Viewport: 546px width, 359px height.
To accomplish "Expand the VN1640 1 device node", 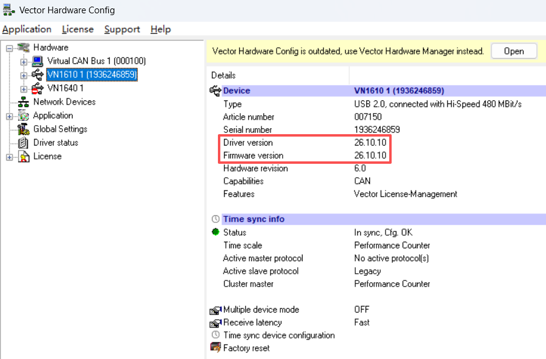I will click(x=24, y=89).
